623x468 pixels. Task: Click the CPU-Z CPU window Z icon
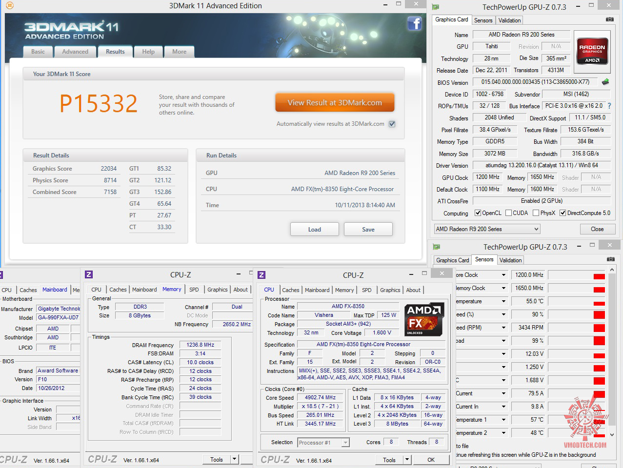click(x=261, y=275)
